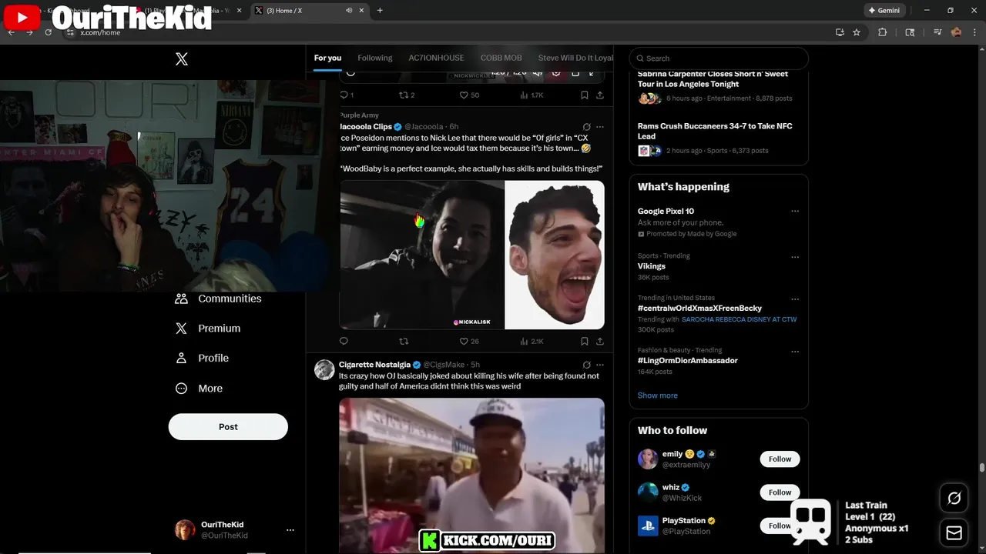
Task: Go forward in the browser
Action: [x=29, y=32]
